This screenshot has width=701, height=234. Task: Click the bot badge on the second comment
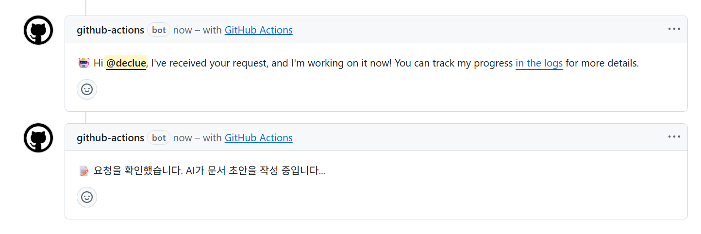(x=159, y=138)
